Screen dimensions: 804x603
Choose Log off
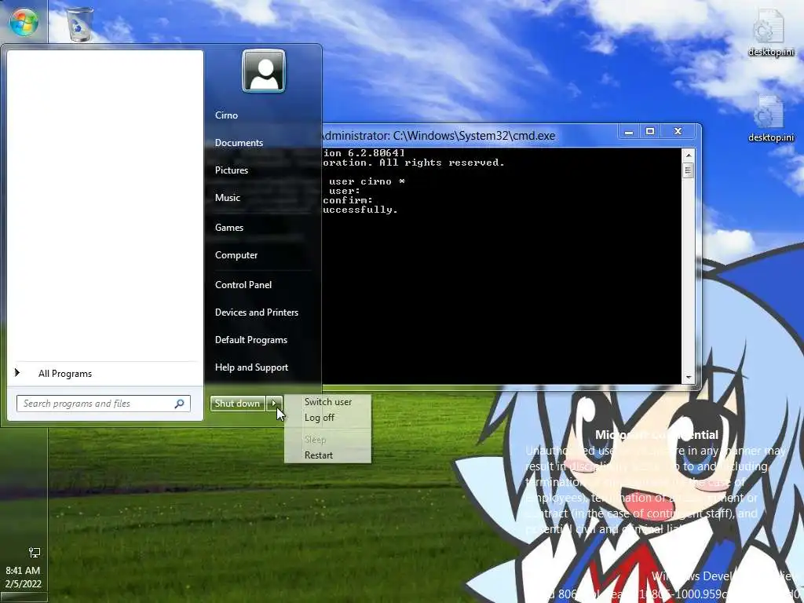[x=319, y=418]
